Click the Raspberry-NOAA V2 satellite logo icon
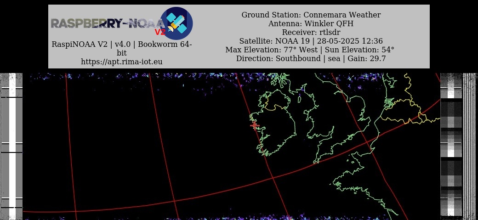Image resolution: width=478 pixels, height=220 pixels. pos(176,23)
